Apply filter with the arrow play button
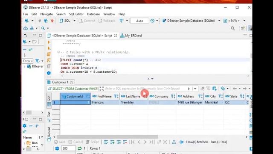Screen dimensions: 273x154 189,89
